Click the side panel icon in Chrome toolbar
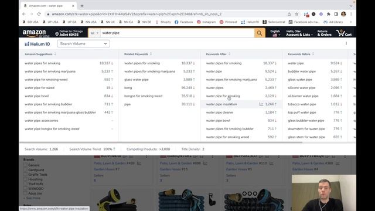Viewport: 375px width, 211px height. tap(336, 14)
